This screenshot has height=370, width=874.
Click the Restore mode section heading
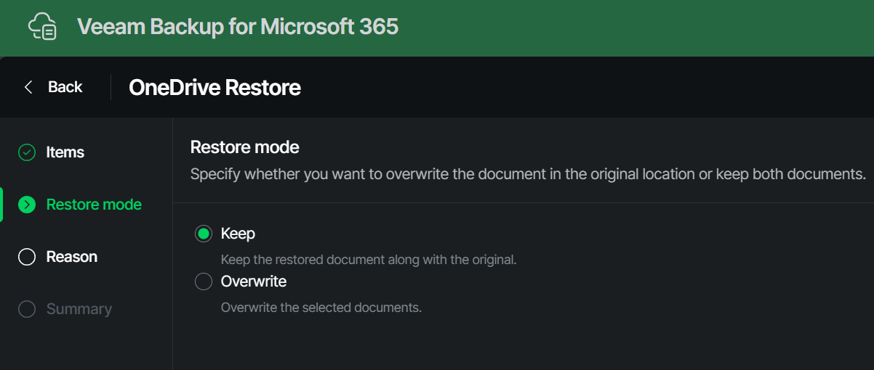tap(244, 147)
